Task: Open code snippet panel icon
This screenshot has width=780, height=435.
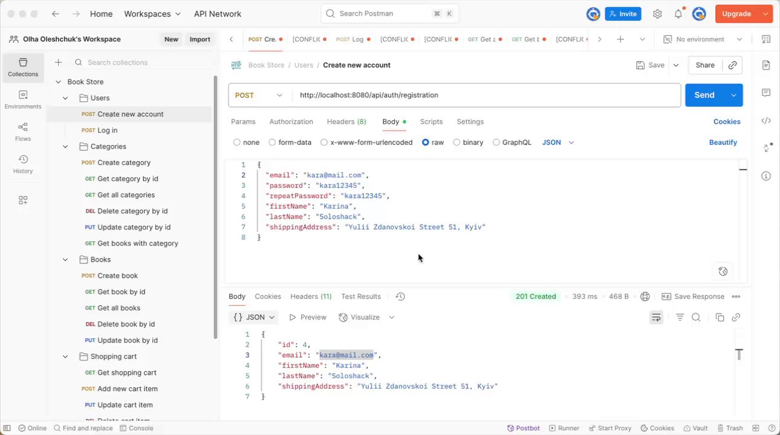Action: click(766, 121)
